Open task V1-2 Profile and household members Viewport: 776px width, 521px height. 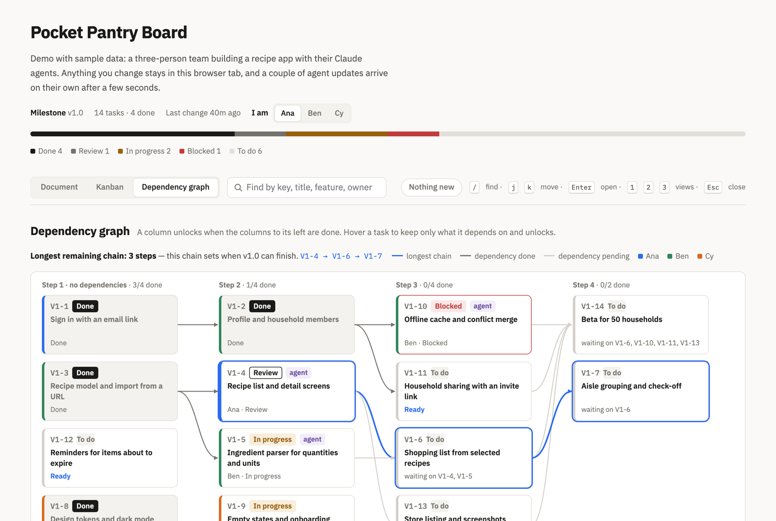(x=287, y=325)
